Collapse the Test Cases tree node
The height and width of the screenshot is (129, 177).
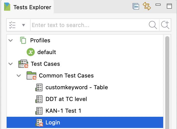click(x=10, y=64)
